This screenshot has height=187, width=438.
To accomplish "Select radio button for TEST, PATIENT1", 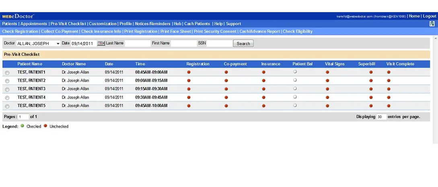I will (7, 72).
